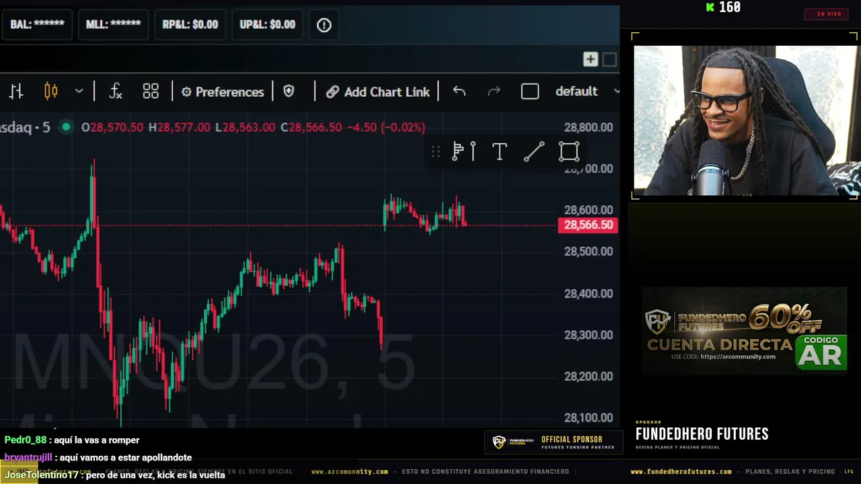Select the orange candlestick chart icon

point(50,91)
